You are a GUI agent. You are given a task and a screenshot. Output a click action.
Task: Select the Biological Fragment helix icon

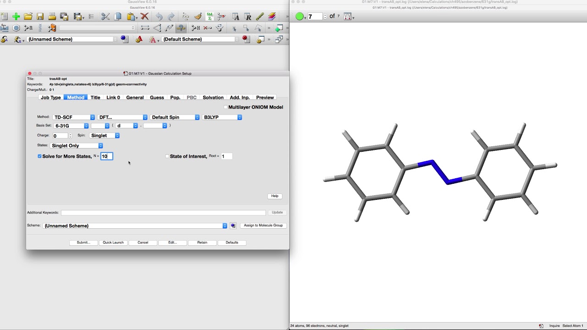(40, 28)
